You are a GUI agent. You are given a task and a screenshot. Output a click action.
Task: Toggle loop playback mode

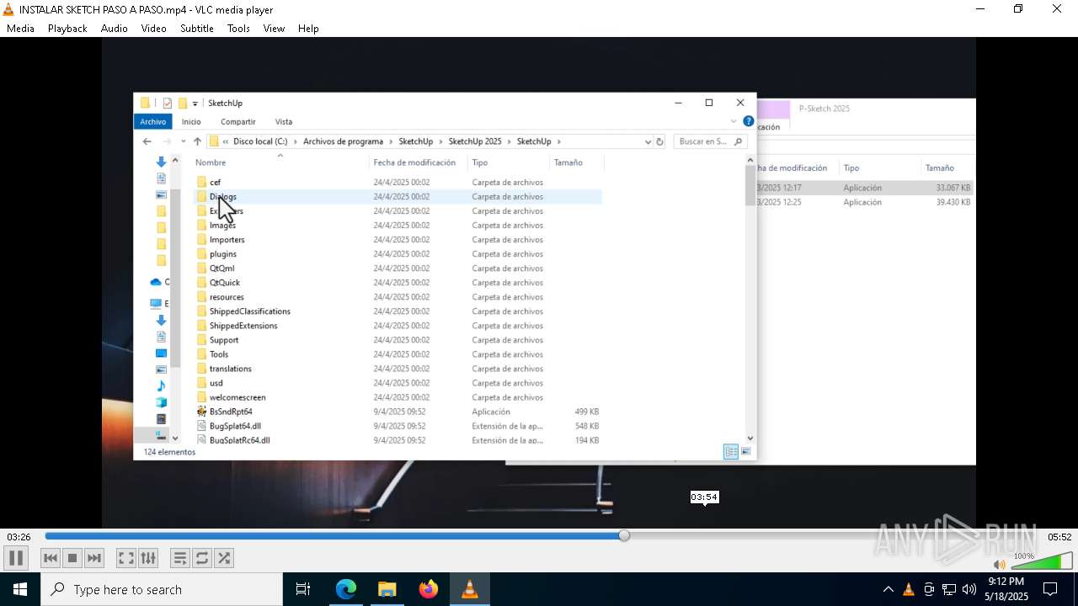click(202, 558)
